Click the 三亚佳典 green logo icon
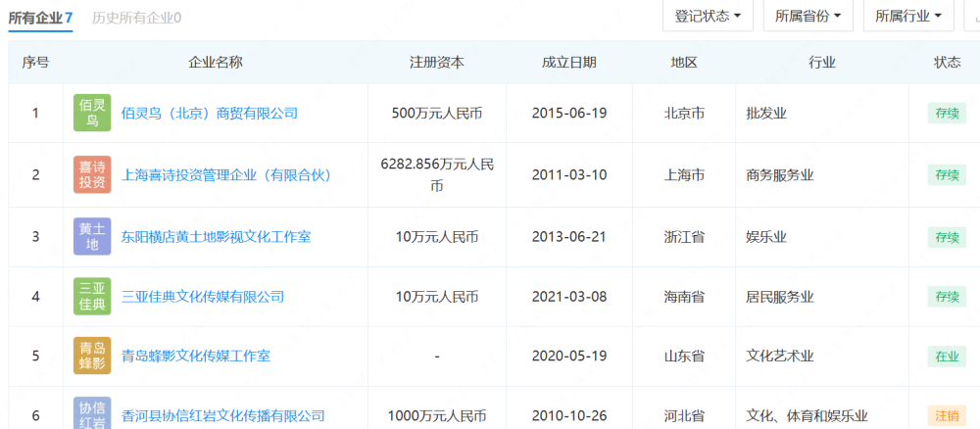Viewport: 980px width, 429px height. pyautogui.click(x=93, y=297)
